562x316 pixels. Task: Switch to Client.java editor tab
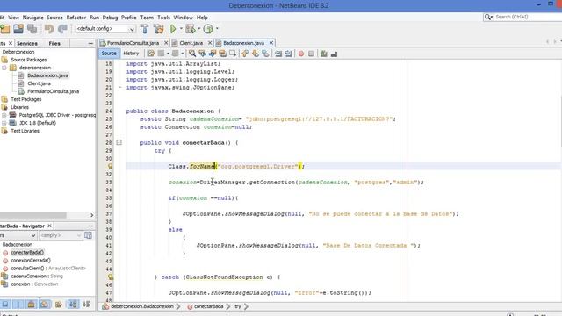tap(191, 43)
